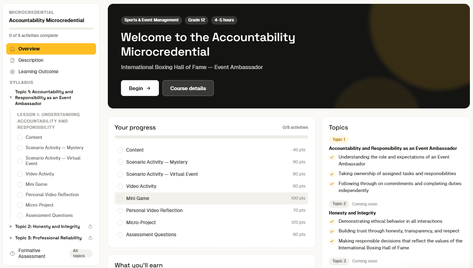Click the lock icon beside Topic 2
This screenshot has height=268, width=473.
click(x=90, y=227)
